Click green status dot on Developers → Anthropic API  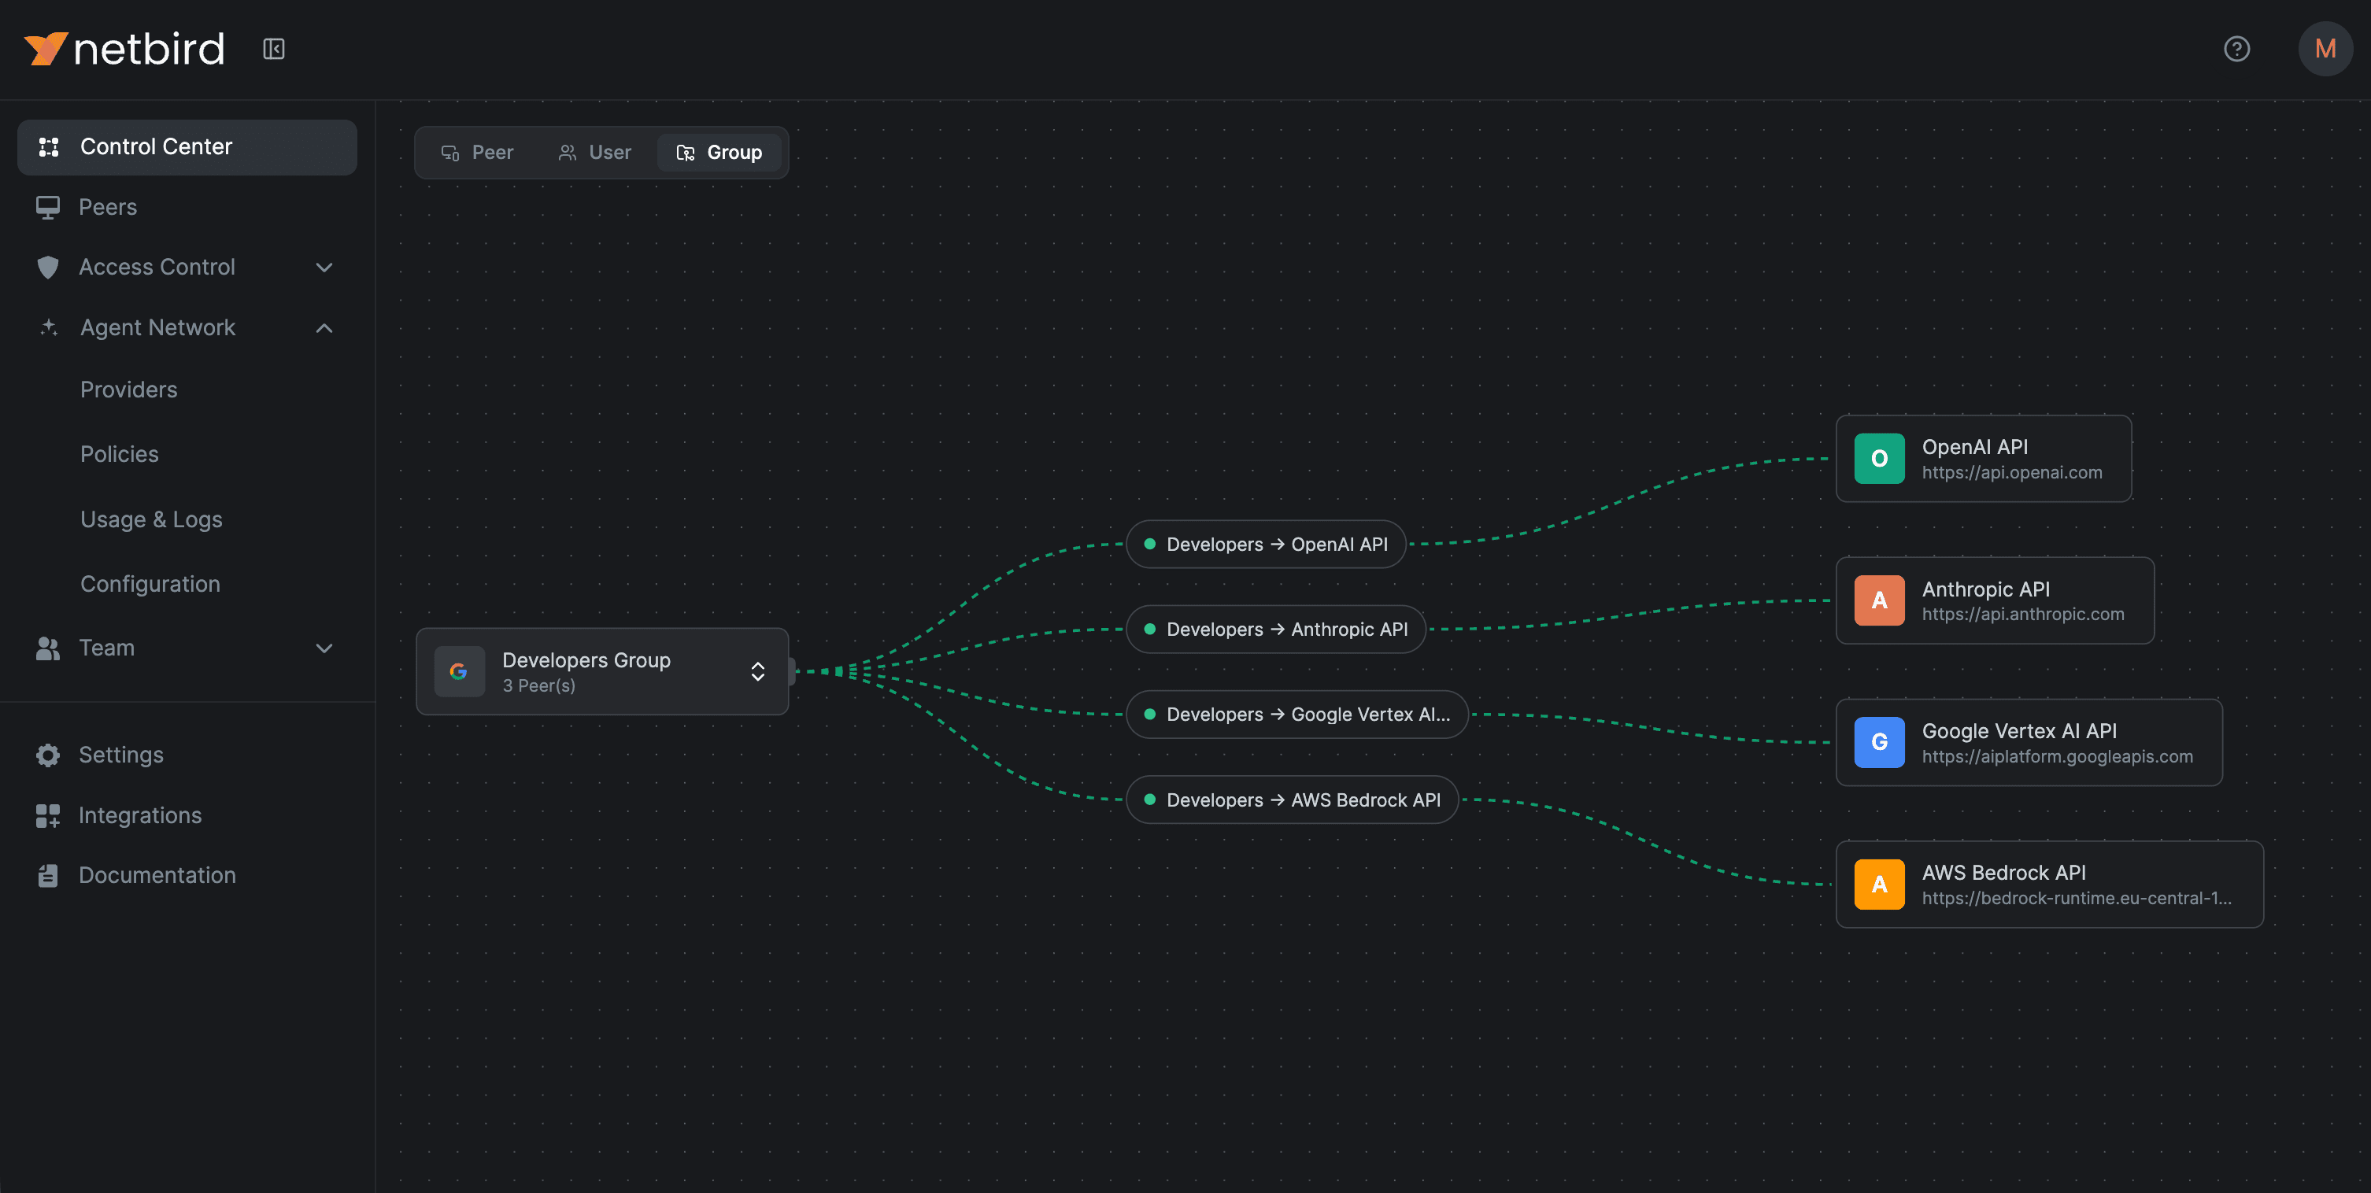[1149, 629]
